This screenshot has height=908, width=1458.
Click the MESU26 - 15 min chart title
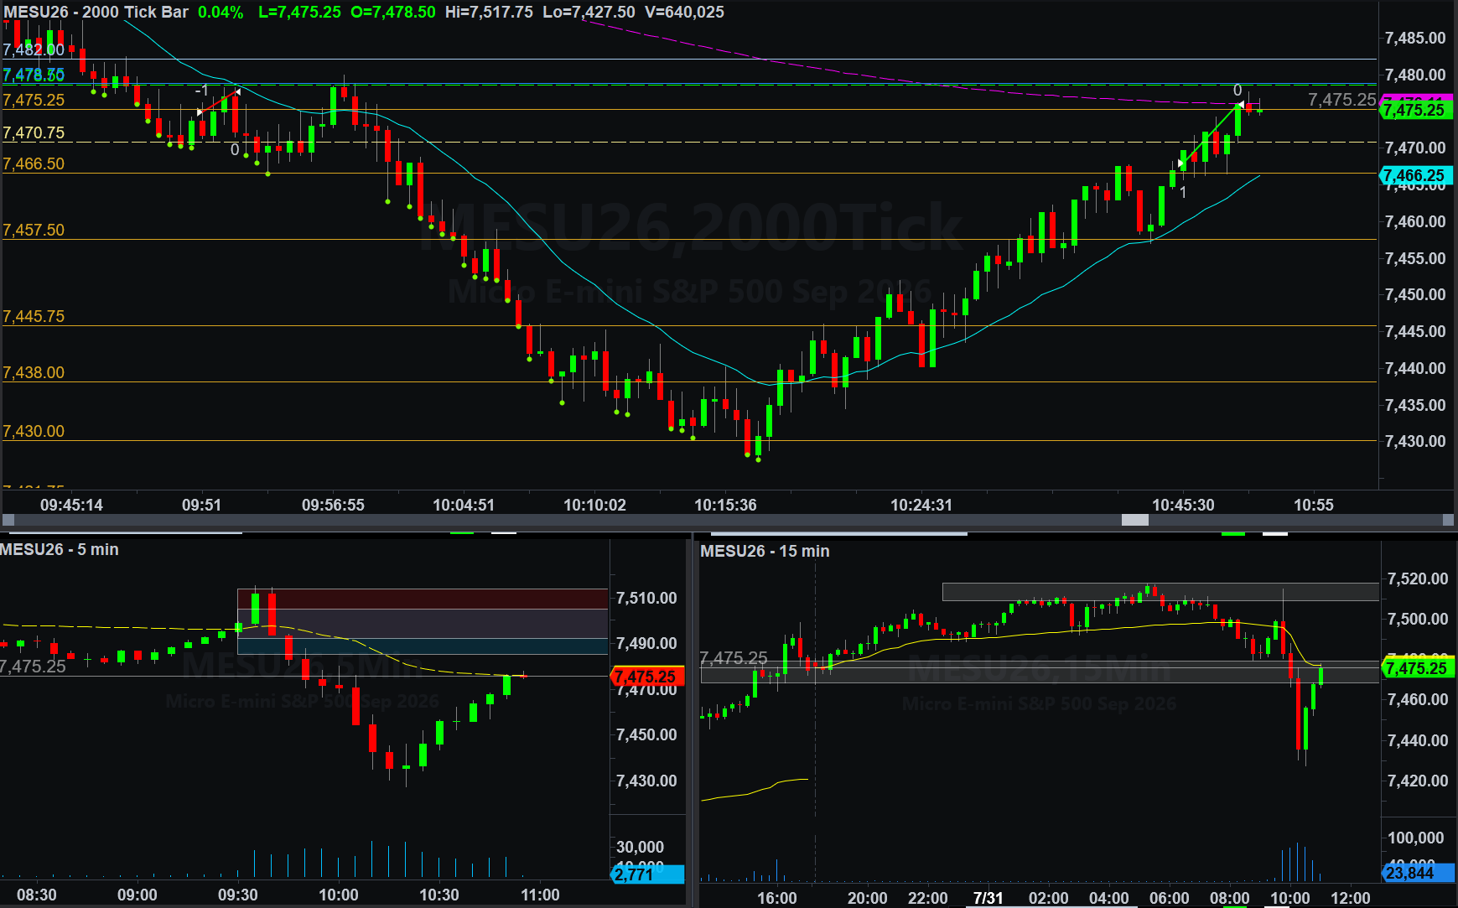point(765,552)
